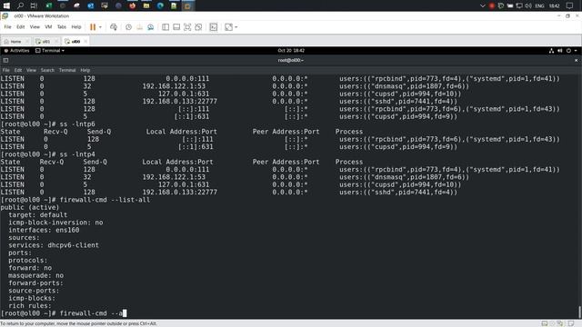Open GNOME Activities overview

click(x=16, y=51)
